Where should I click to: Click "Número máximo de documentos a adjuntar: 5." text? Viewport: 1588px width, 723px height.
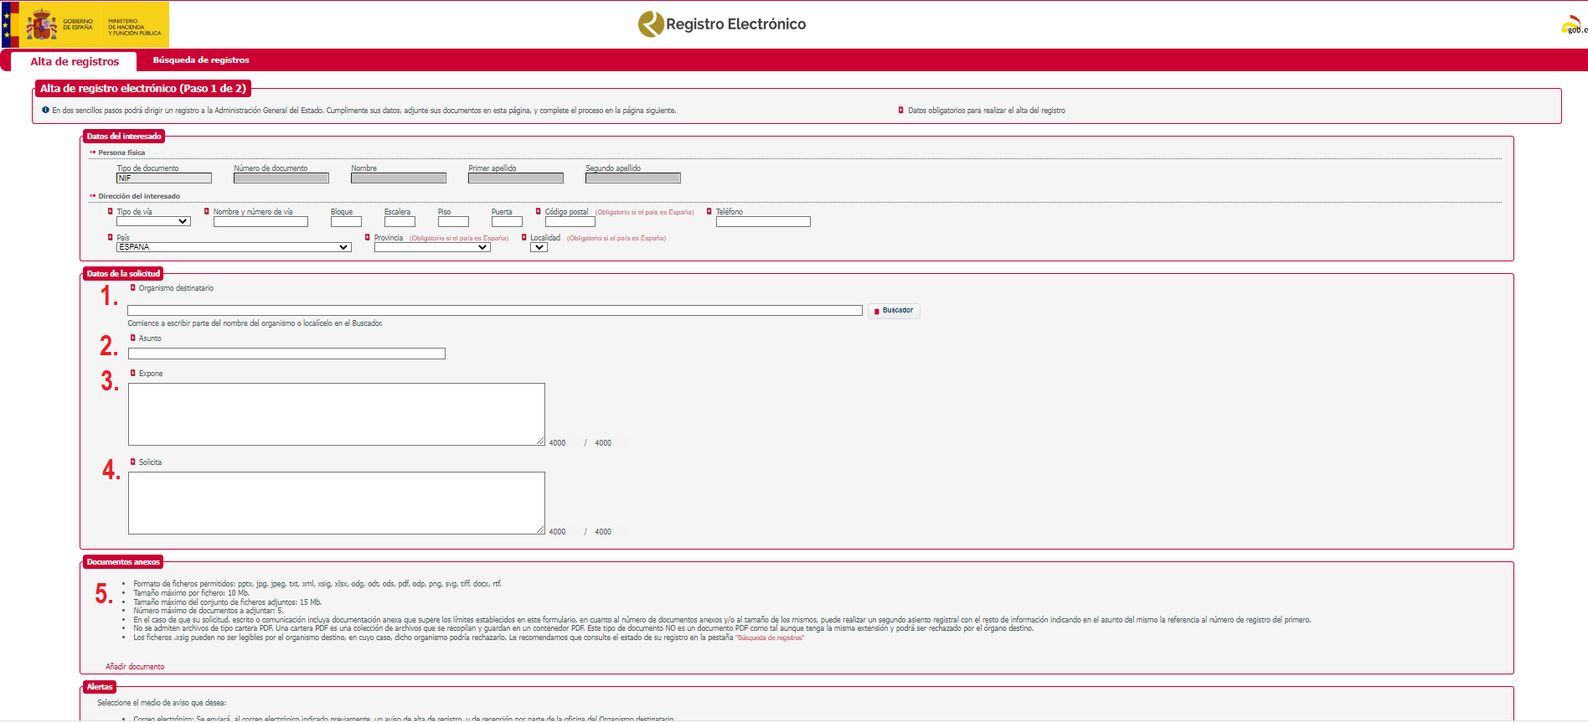pyautogui.click(x=209, y=611)
